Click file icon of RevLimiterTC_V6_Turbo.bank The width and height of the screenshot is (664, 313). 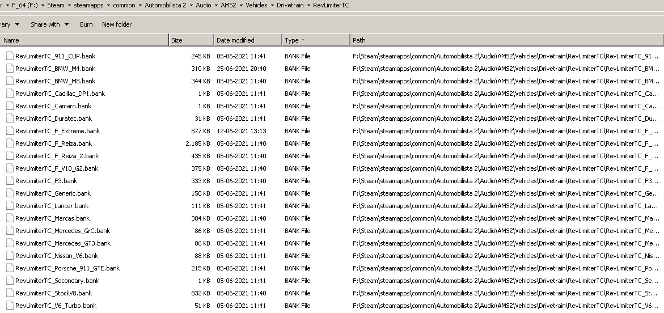point(10,306)
